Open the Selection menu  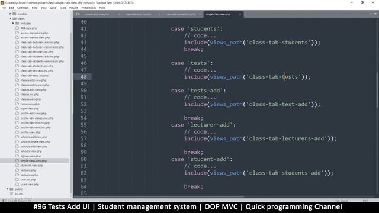pyautogui.click(x=23, y=8)
